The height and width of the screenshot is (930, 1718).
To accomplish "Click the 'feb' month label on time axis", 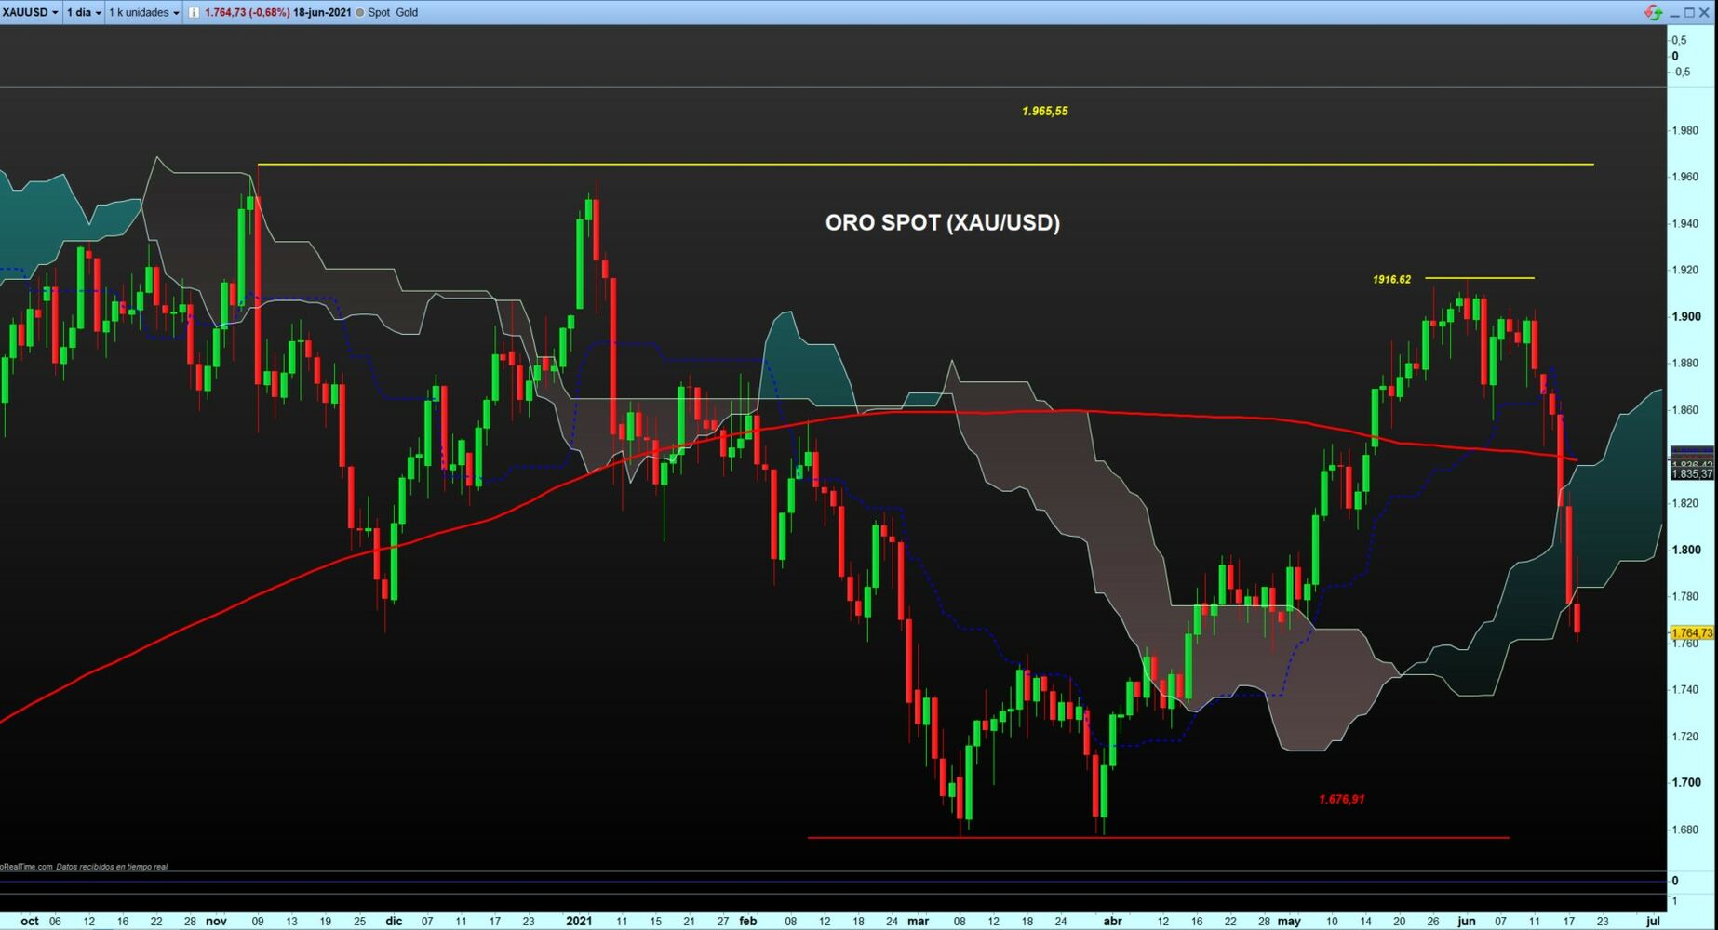I will [x=748, y=921].
